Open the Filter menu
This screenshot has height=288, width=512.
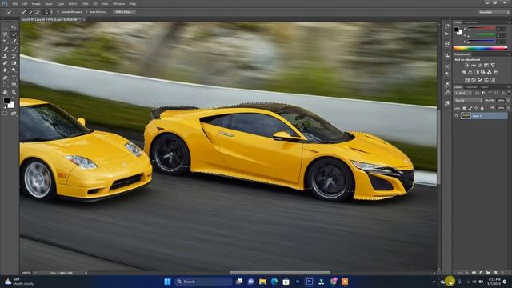pyautogui.click(x=85, y=3)
